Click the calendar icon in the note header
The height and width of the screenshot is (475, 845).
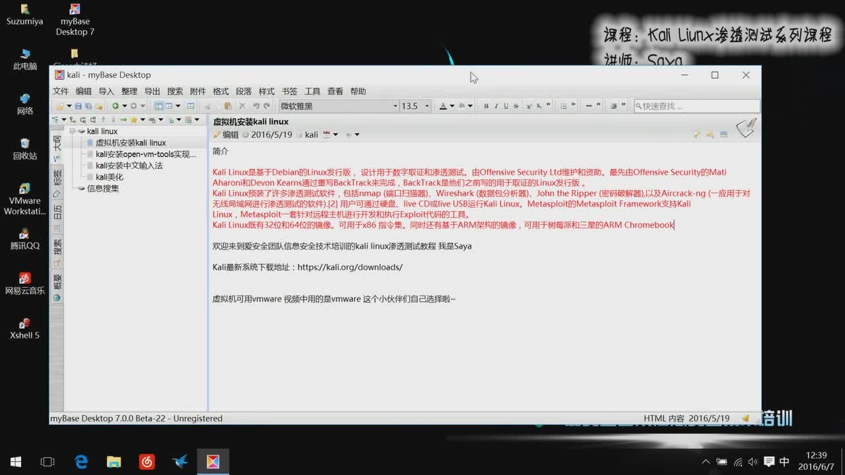tap(326, 135)
